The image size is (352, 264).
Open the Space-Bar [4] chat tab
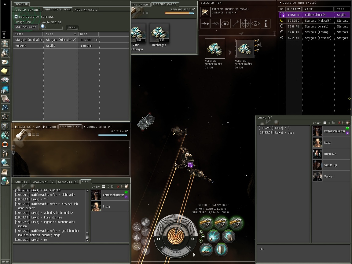[43, 182]
